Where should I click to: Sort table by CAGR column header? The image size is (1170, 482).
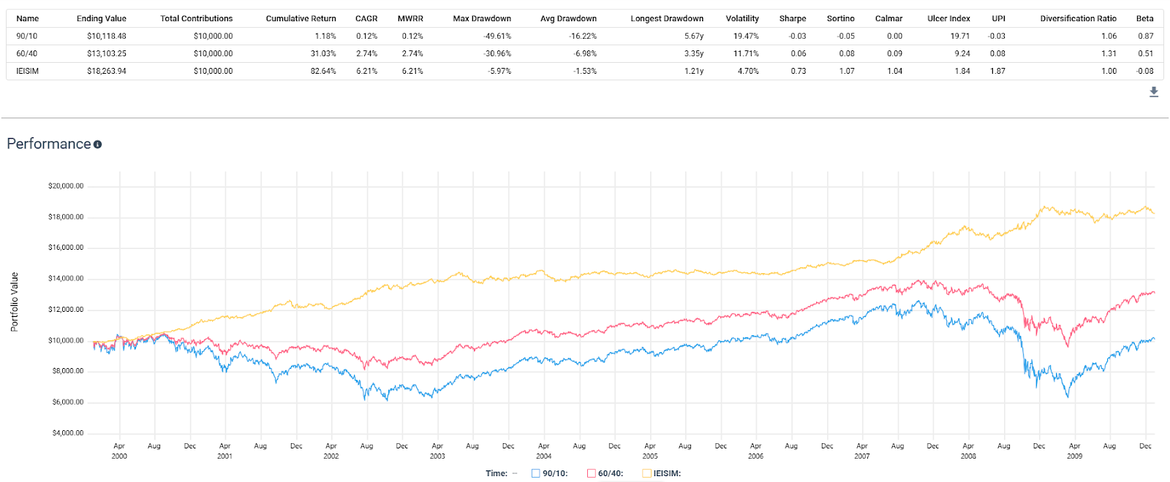366,18
